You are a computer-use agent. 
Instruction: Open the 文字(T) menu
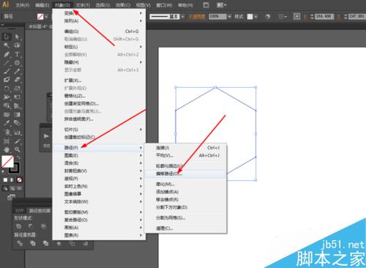pos(83,5)
